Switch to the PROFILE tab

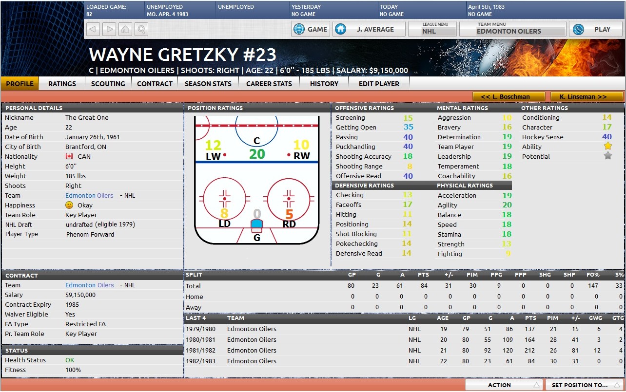[20, 84]
